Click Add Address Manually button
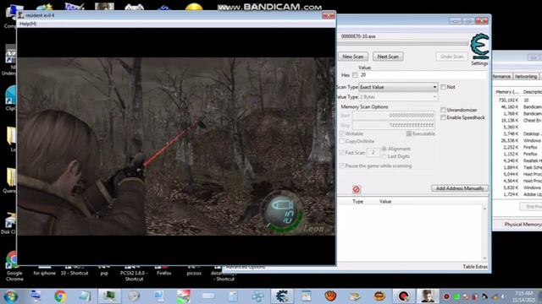 [x=459, y=188]
